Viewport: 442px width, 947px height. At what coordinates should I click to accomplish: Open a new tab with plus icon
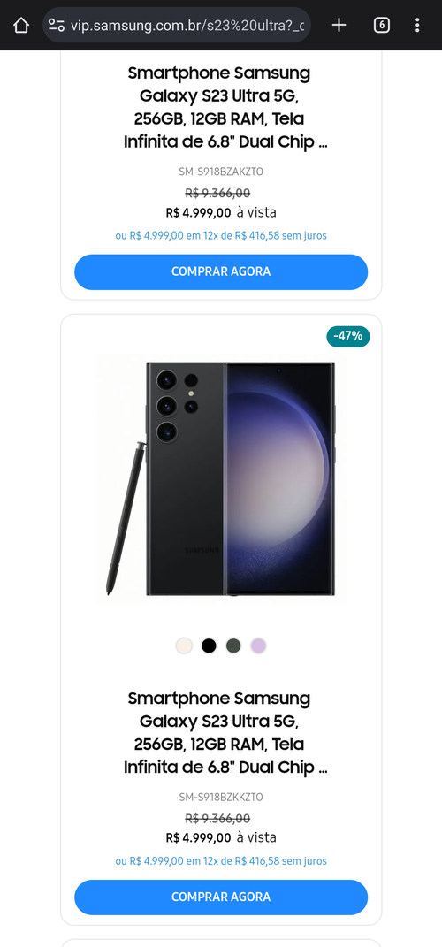point(339,25)
